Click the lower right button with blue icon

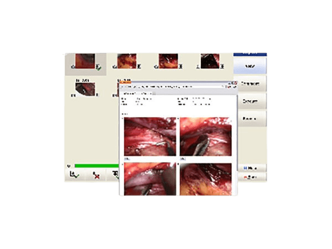[x=252, y=168]
